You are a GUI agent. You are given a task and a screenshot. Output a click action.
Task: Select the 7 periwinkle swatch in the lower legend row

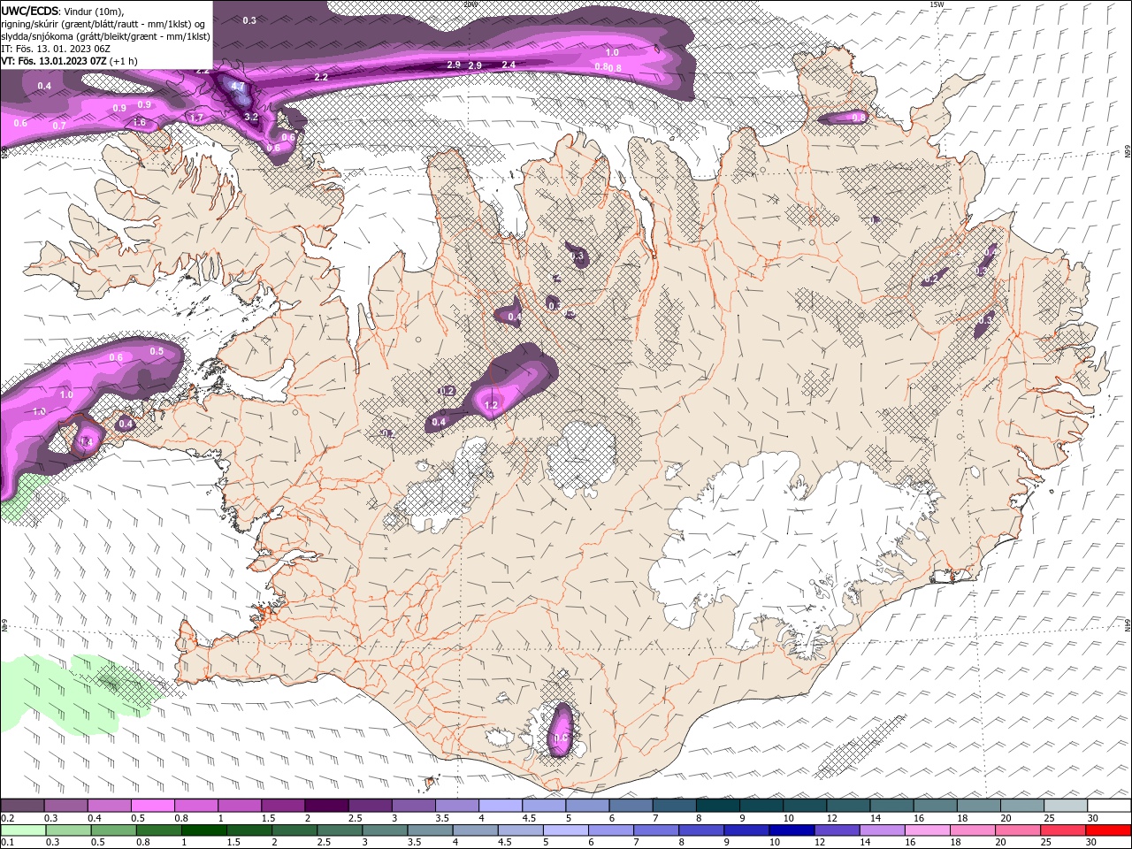[x=656, y=830]
